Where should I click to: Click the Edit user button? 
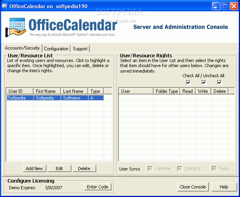coord(59,169)
